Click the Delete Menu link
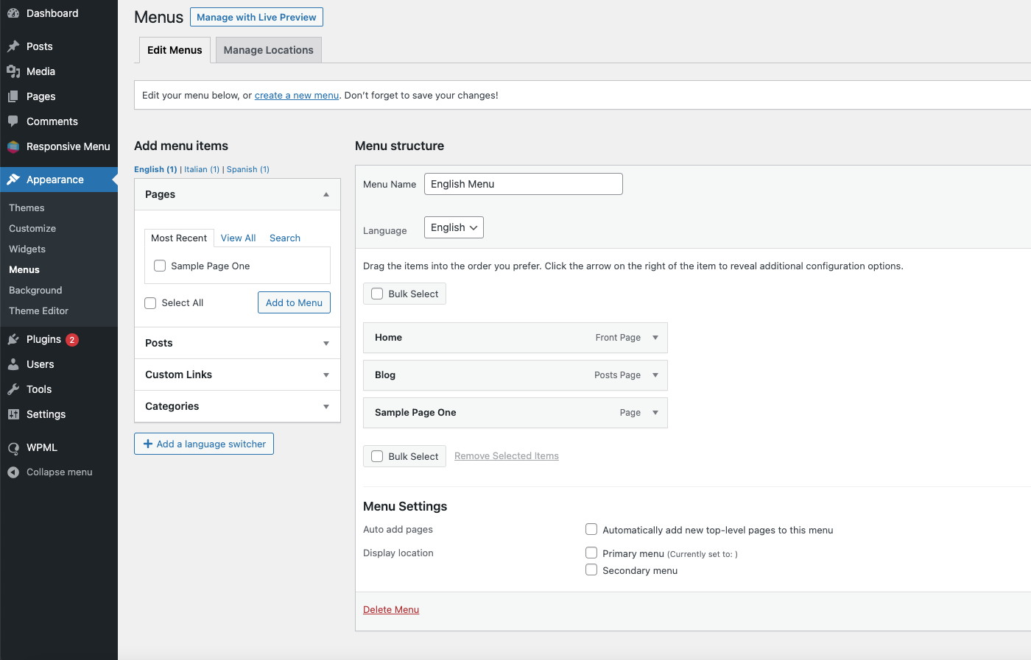 click(x=391, y=609)
